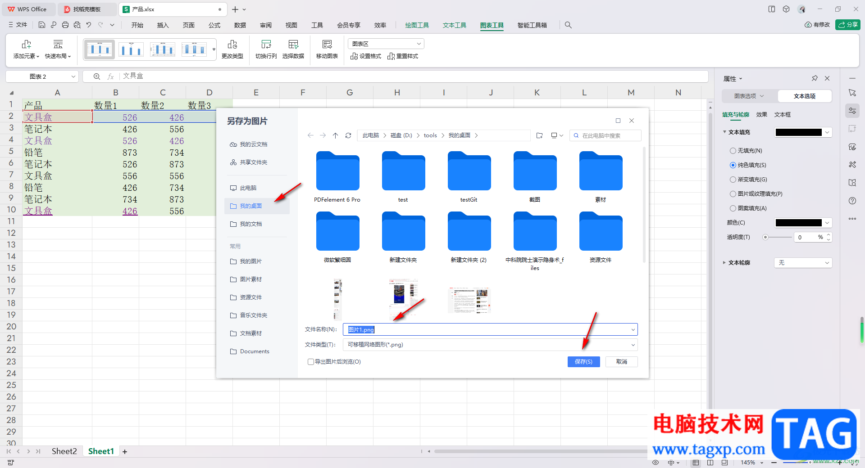865x468 pixels.
Task: Open the PDFelement 6 Pro folder
Action: (x=337, y=177)
